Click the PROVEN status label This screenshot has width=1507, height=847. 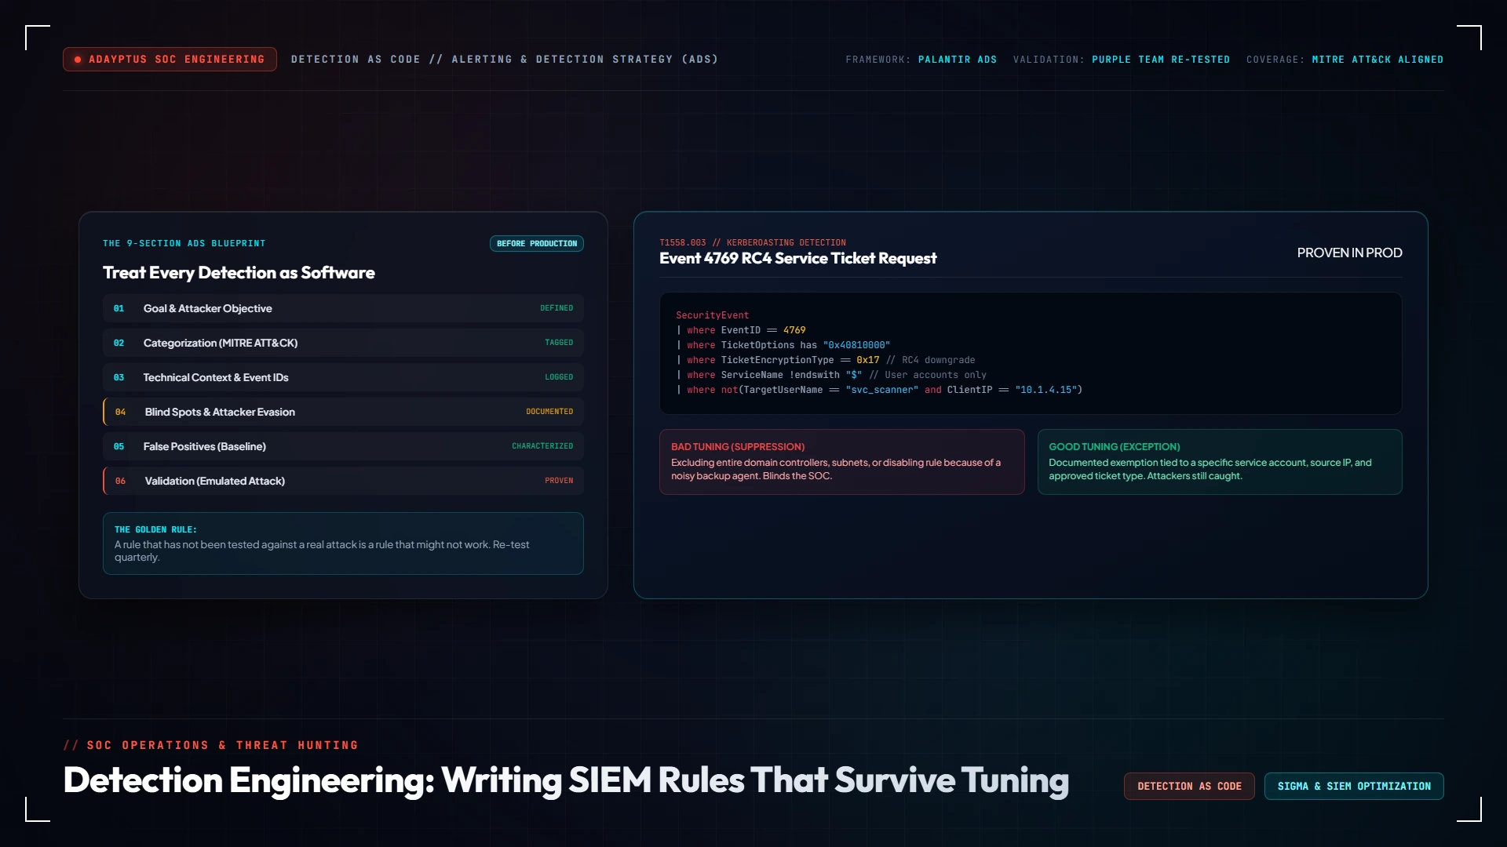click(559, 481)
